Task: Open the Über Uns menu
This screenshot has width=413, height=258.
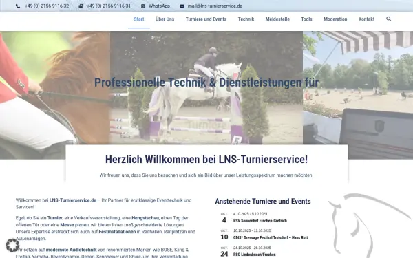Action: pyautogui.click(x=165, y=19)
